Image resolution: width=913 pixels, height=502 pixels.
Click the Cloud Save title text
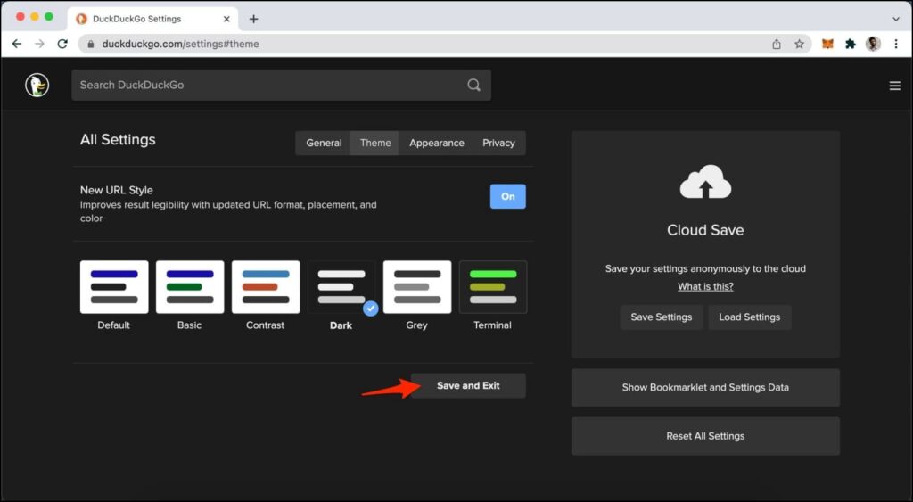pos(705,230)
